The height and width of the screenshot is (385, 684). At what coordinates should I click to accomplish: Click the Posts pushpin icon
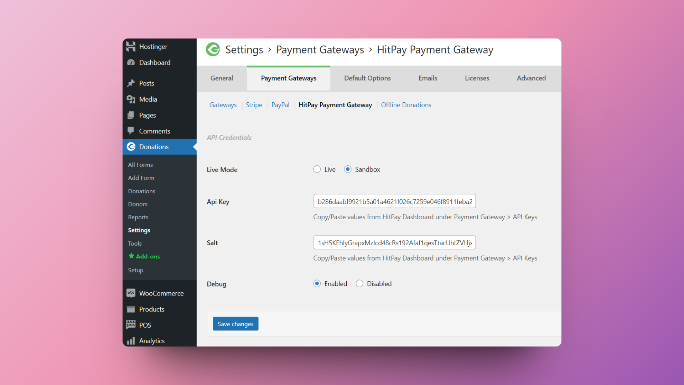(x=131, y=83)
